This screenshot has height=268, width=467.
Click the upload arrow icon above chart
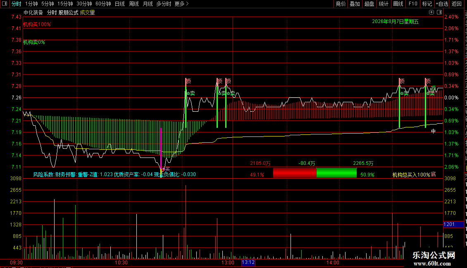(431, 12)
